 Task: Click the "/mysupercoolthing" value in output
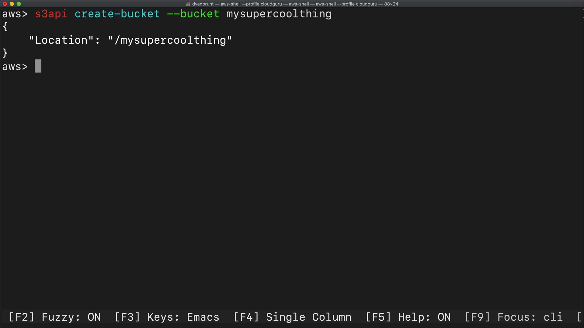pos(170,40)
